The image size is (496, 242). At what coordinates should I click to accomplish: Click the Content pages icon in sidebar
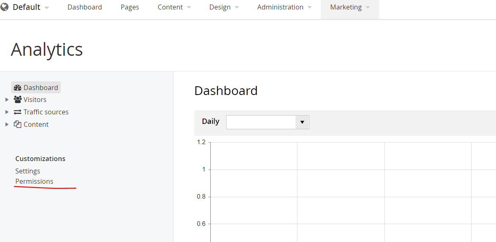(x=18, y=124)
